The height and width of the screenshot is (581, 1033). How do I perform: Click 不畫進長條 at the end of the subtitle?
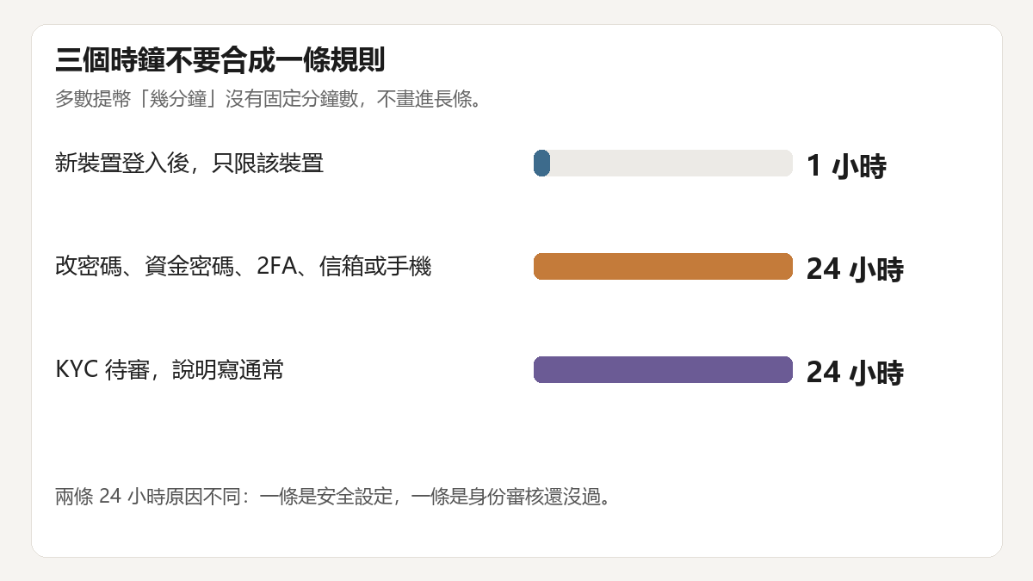tap(424, 99)
